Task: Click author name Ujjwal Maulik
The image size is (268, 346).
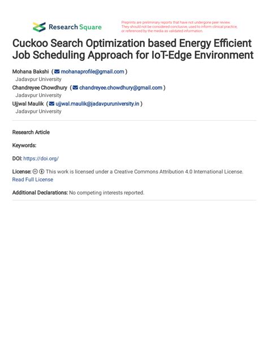Action: coord(28,104)
